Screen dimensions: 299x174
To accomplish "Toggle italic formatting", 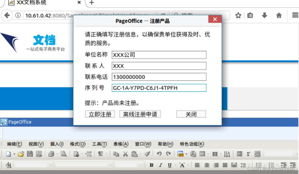I will [x=160, y=165].
